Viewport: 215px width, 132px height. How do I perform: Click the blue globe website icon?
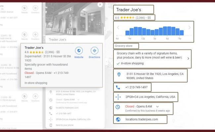pos(118,119)
